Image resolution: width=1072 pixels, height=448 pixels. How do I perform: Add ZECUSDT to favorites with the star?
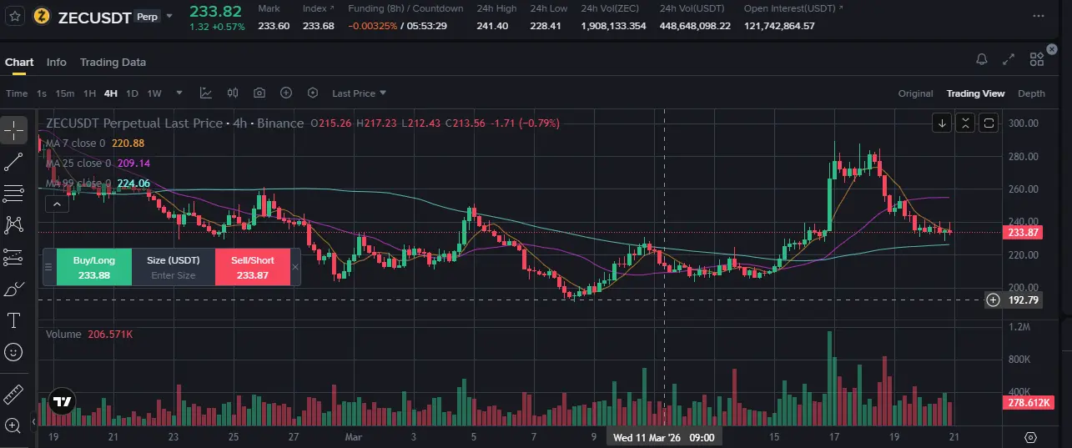[x=14, y=16]
